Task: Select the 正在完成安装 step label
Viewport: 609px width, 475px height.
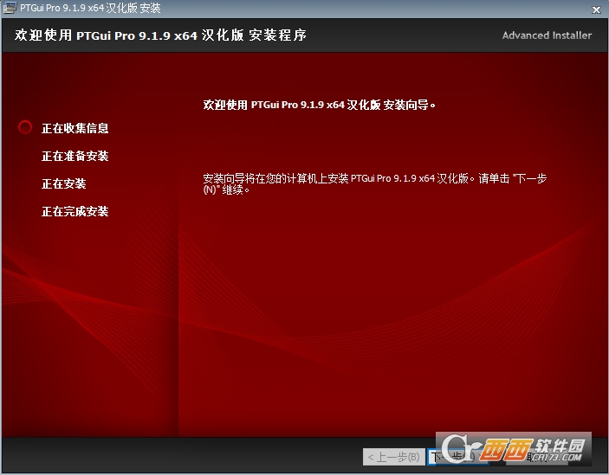Action: click(75, 211)
